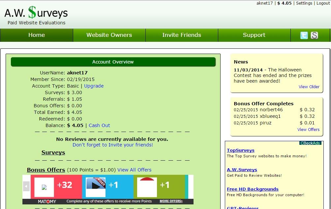This screenshot has height=209, width=331.
Task: Click MORE OFFERS on the Matomy bar
Action: 171,201
